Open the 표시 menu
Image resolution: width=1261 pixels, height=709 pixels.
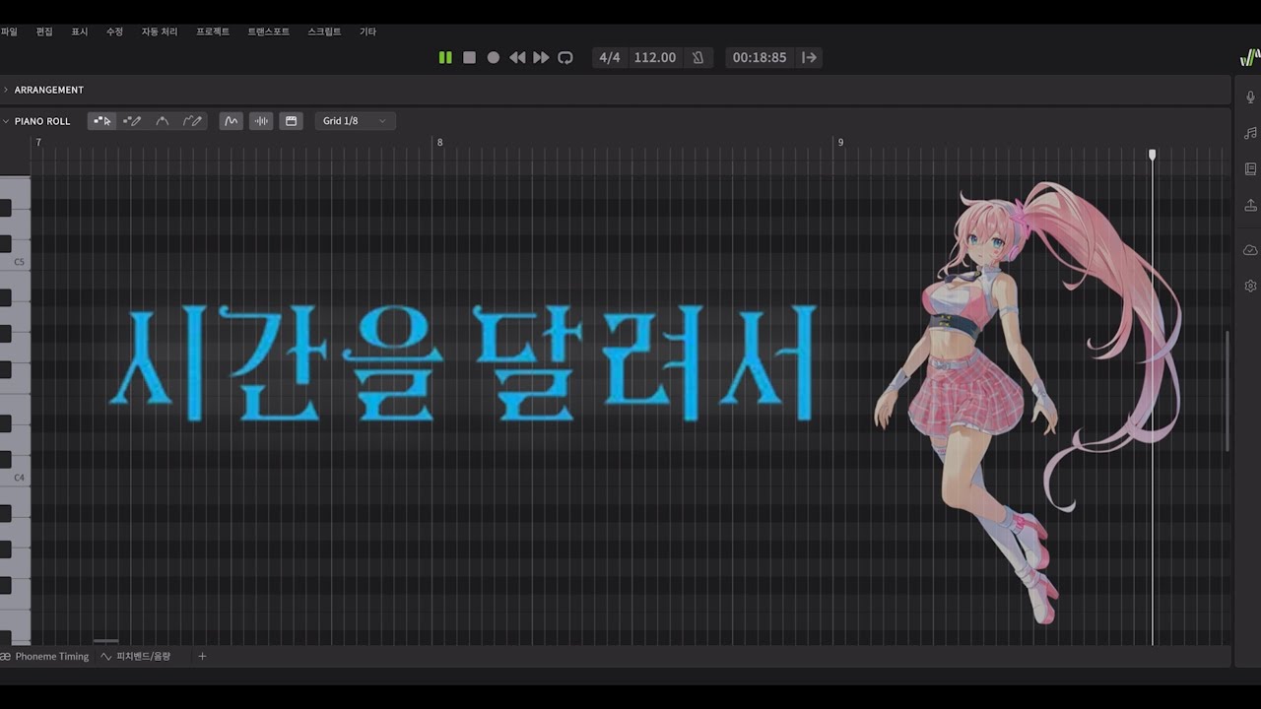pos(80,32)
